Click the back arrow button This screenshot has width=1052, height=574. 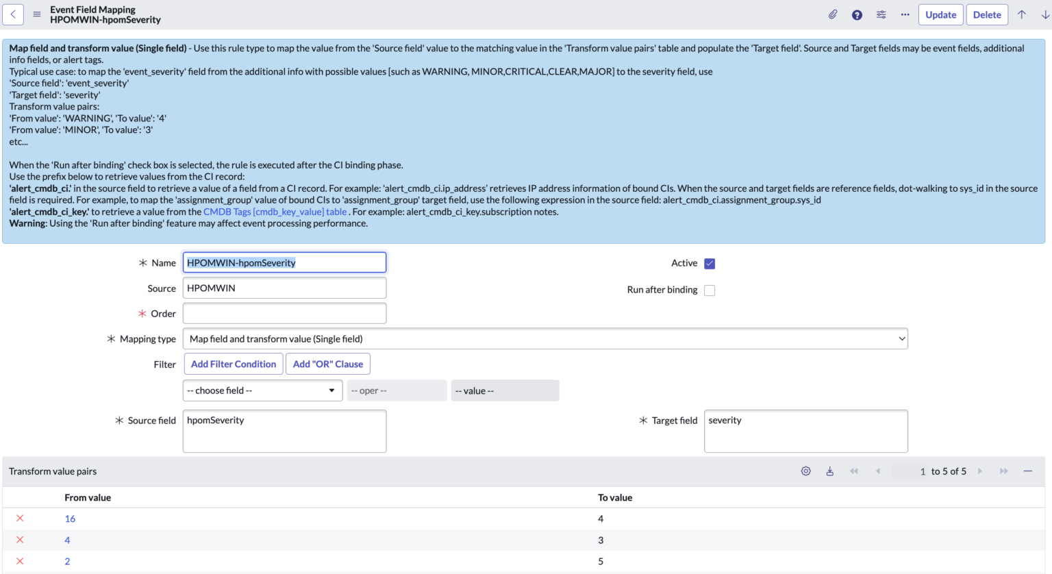tap(13, 14)
